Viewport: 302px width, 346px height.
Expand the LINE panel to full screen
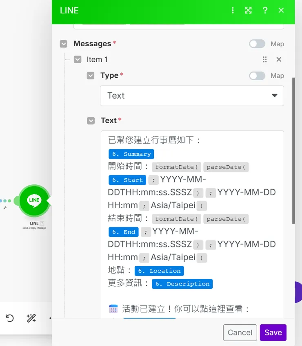(x=248, y=10)
